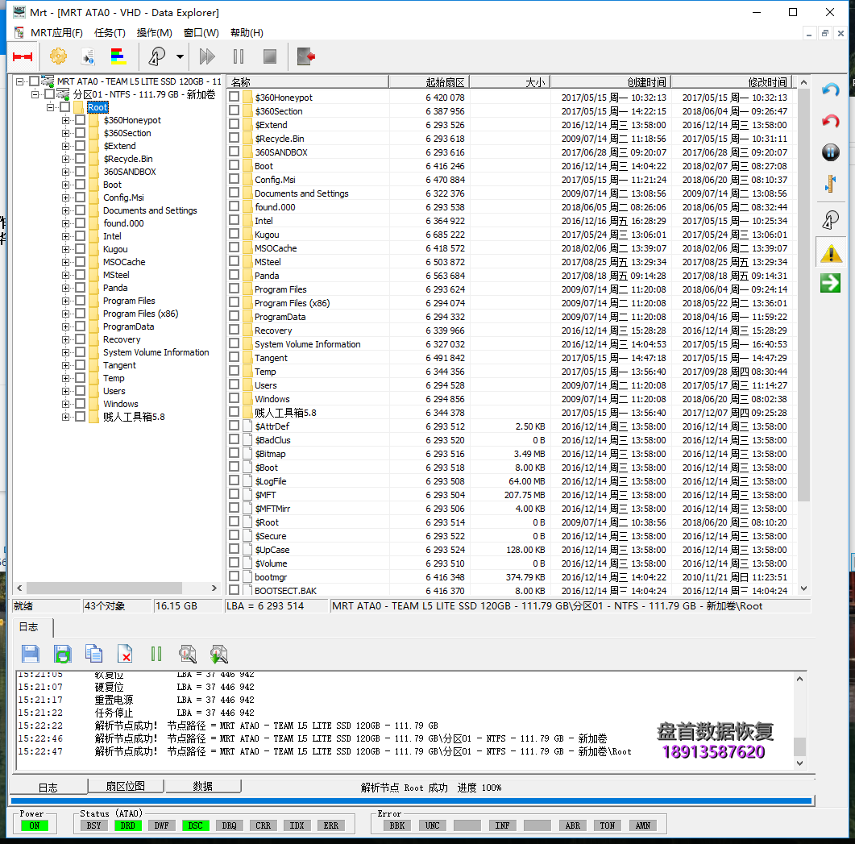Viewport: 855px width, 844px height.
Task: Click the yellow warning triangle sidebar icon
Action: click(830, 253)
